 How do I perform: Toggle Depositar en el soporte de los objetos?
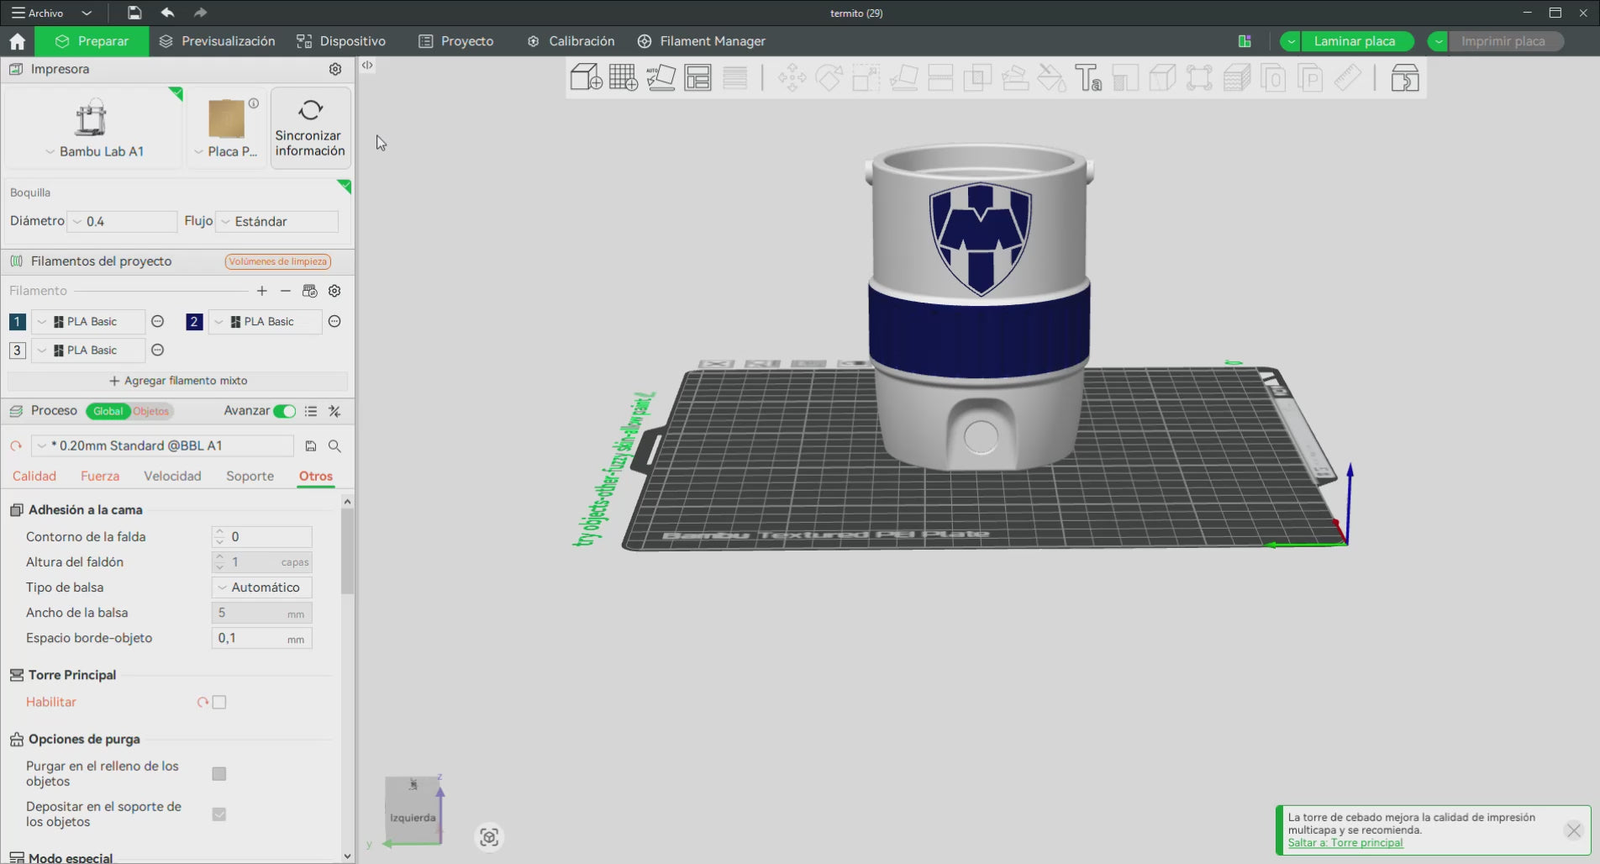coord(219,814)
